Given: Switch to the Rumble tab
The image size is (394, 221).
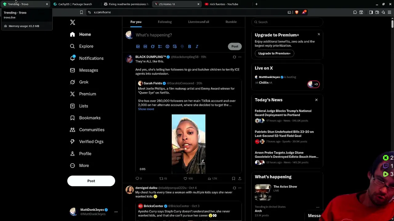Looking at the screenshot, I should tap(231, 22).
